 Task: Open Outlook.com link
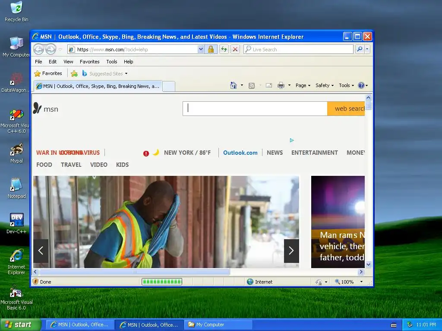click(x=240, y=153)
